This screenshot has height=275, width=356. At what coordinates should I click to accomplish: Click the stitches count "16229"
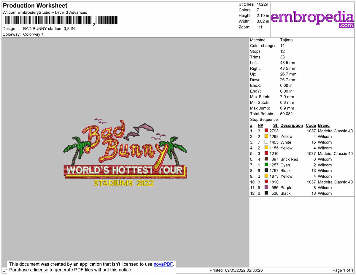(x=262, y=4)
